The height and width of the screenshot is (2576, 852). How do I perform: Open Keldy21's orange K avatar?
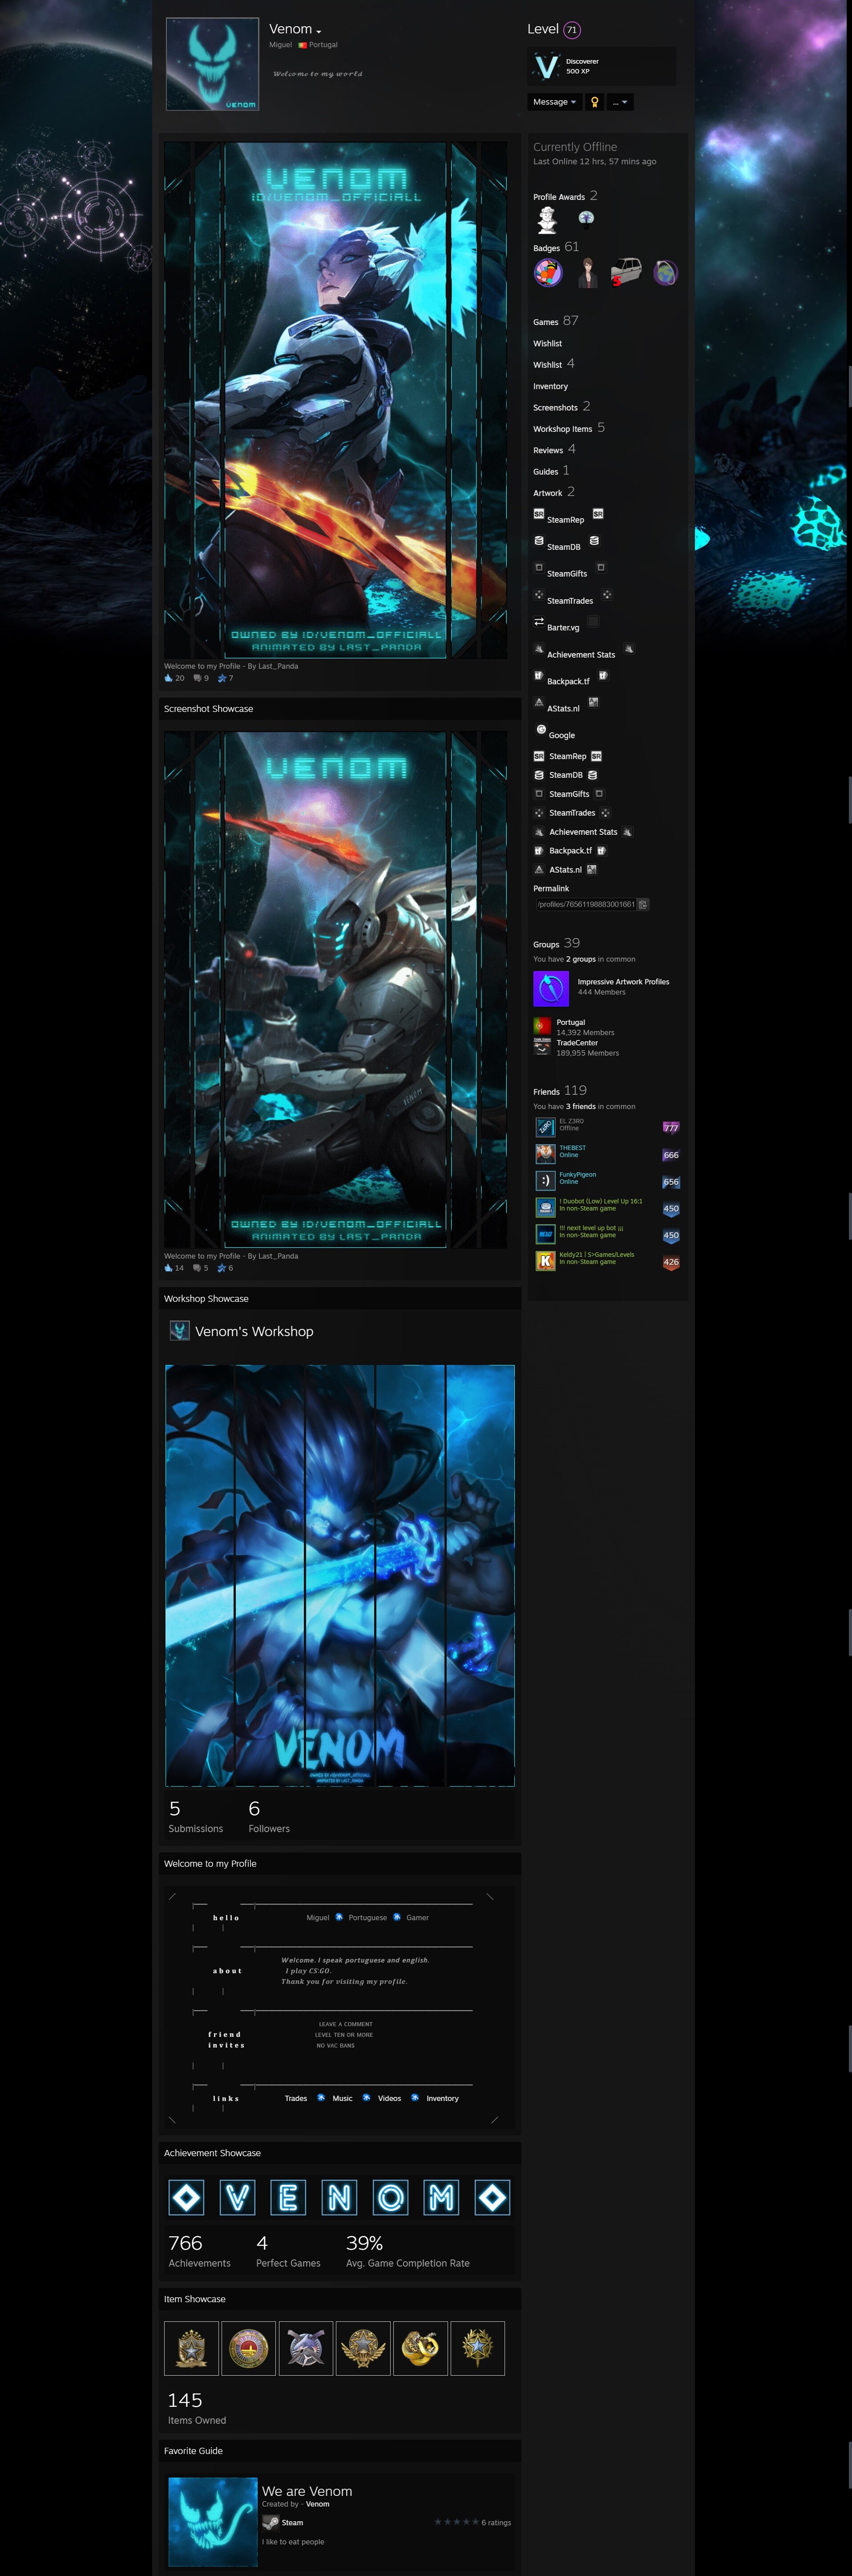(x=545, y=1261)
